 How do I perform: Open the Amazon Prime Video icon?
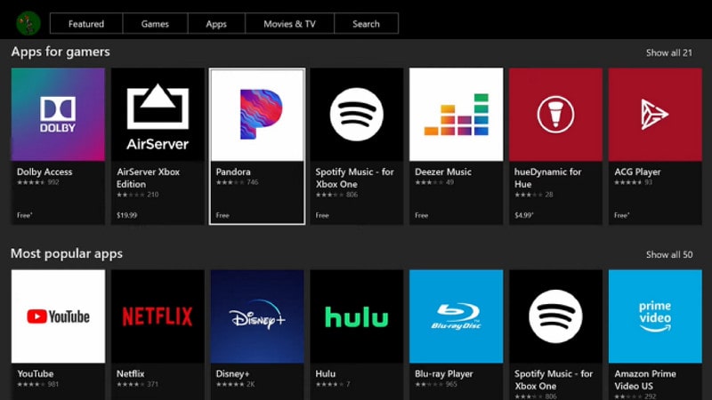(655, 316)
